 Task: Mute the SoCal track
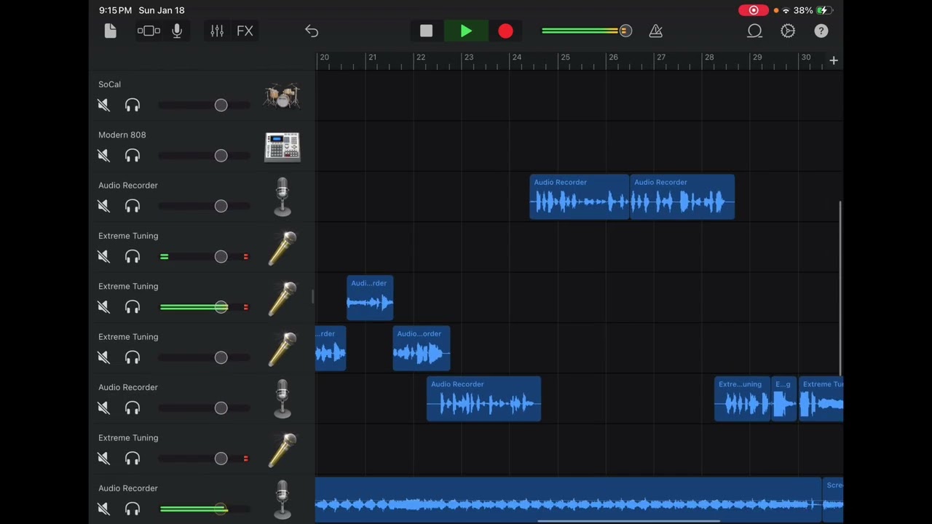tap(103, 106)
